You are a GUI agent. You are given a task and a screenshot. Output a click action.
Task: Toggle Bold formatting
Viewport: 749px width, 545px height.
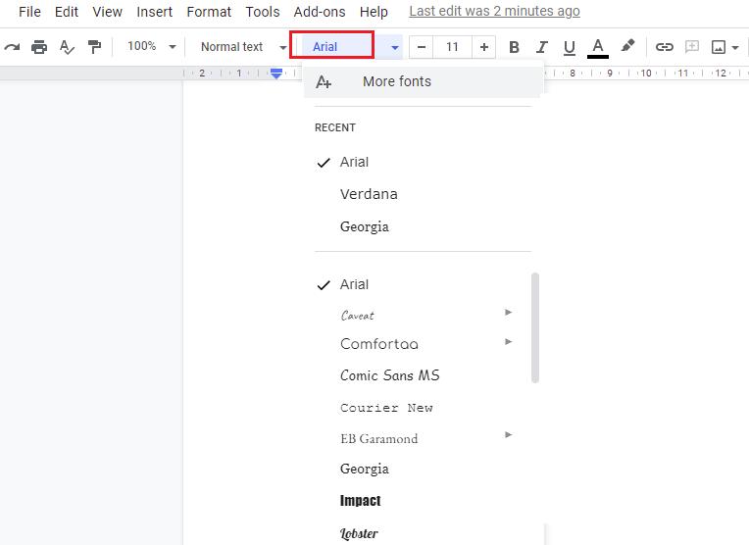514,47
